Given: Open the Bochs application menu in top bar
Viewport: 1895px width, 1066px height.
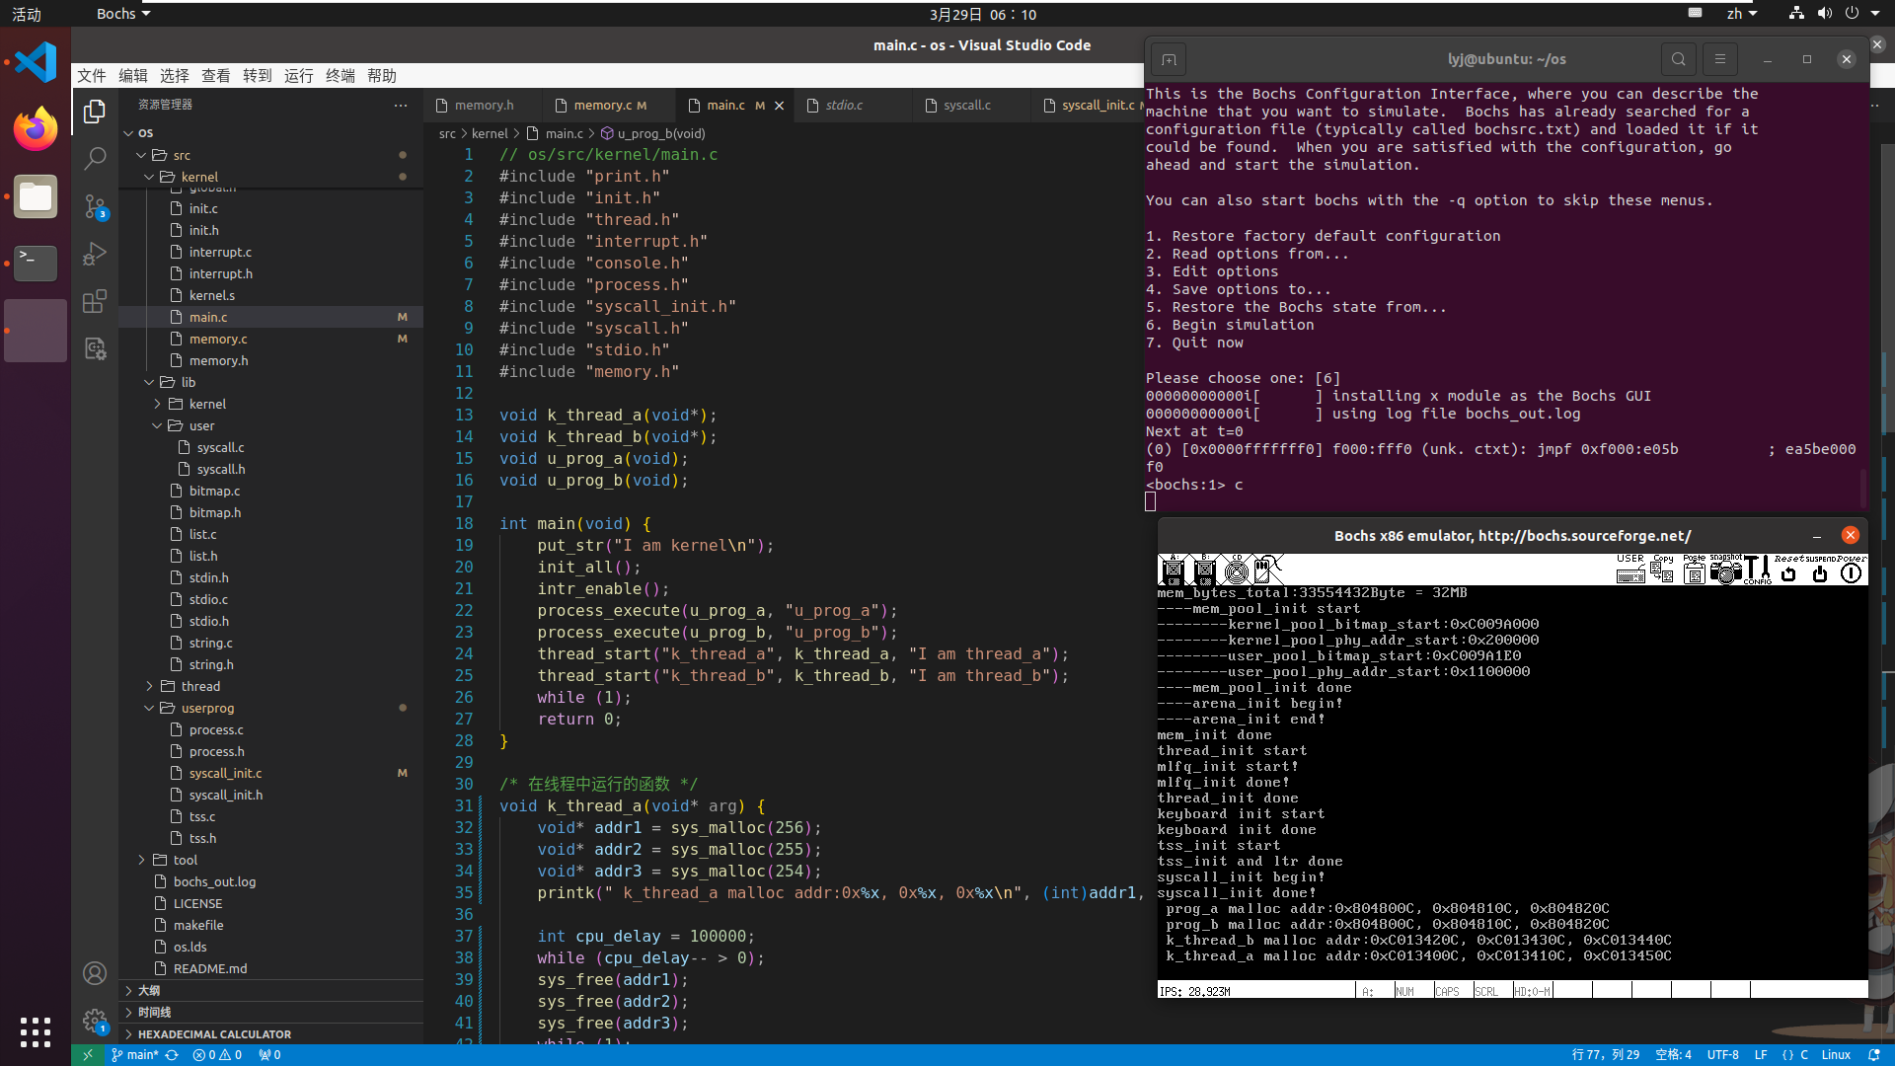Looking at the screenshot, I should (x=123, y=14).
